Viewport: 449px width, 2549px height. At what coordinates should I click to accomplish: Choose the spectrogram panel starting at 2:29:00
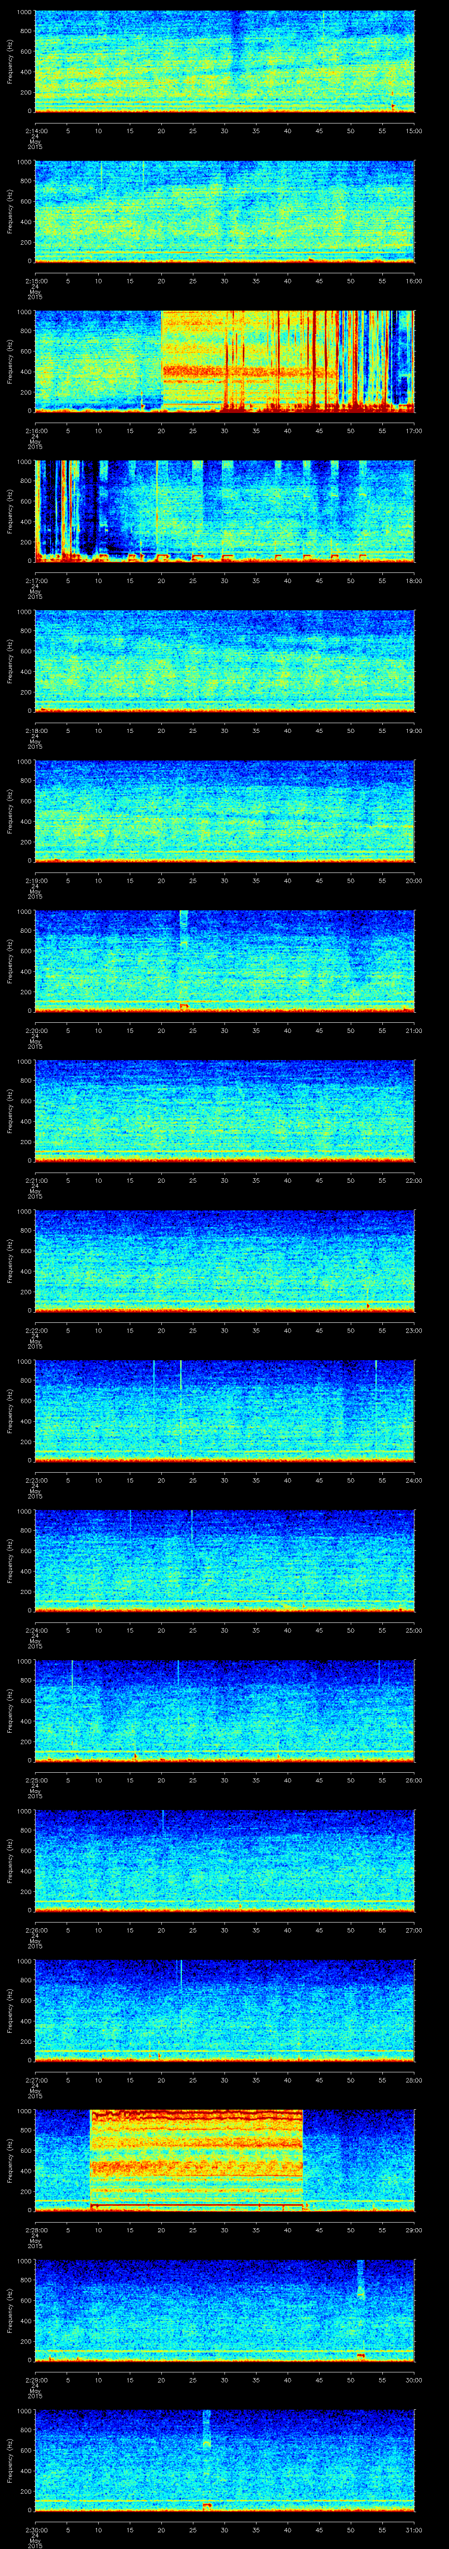click(225, 2310)
